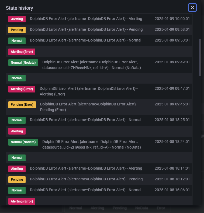Click the Alerting badge directly below the 18:25:01 row

click(x=17, y=131)
